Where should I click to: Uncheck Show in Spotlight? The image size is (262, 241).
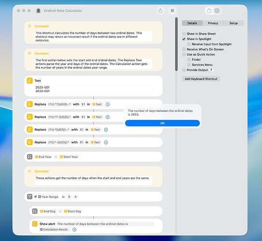pos(184,39)
